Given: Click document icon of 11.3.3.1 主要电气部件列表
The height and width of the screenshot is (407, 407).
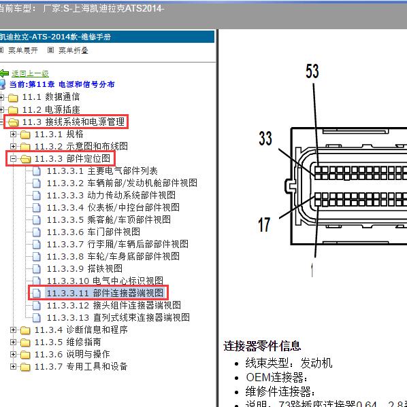Looking at the screenshot, I should click(x=37, y=171).
